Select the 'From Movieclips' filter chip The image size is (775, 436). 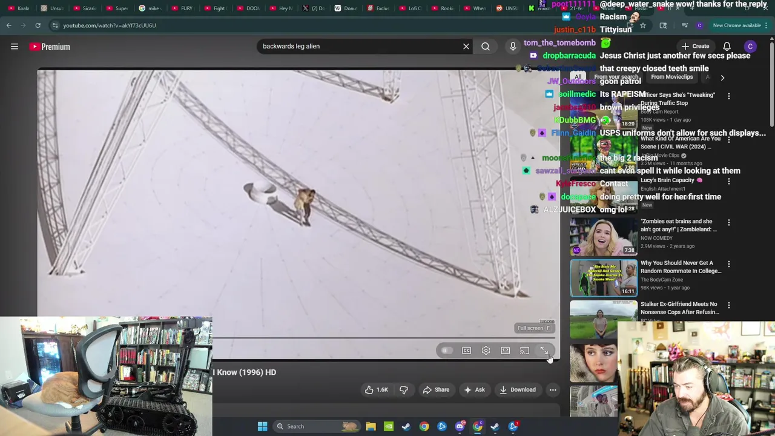coord(671,77)
